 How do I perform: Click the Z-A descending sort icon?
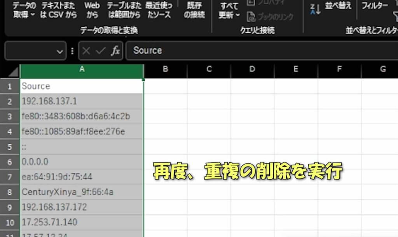[x=315, y=9]
